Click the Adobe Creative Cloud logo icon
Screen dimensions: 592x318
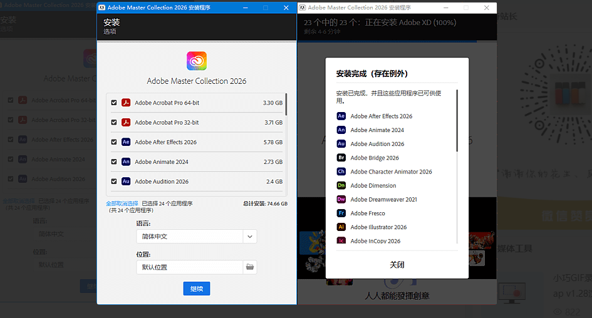[x=196, y=61]
